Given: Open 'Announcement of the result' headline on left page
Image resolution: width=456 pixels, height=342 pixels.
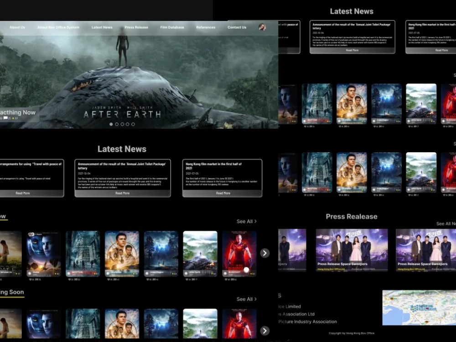Looking at the screenshot, I should point(122,166).
